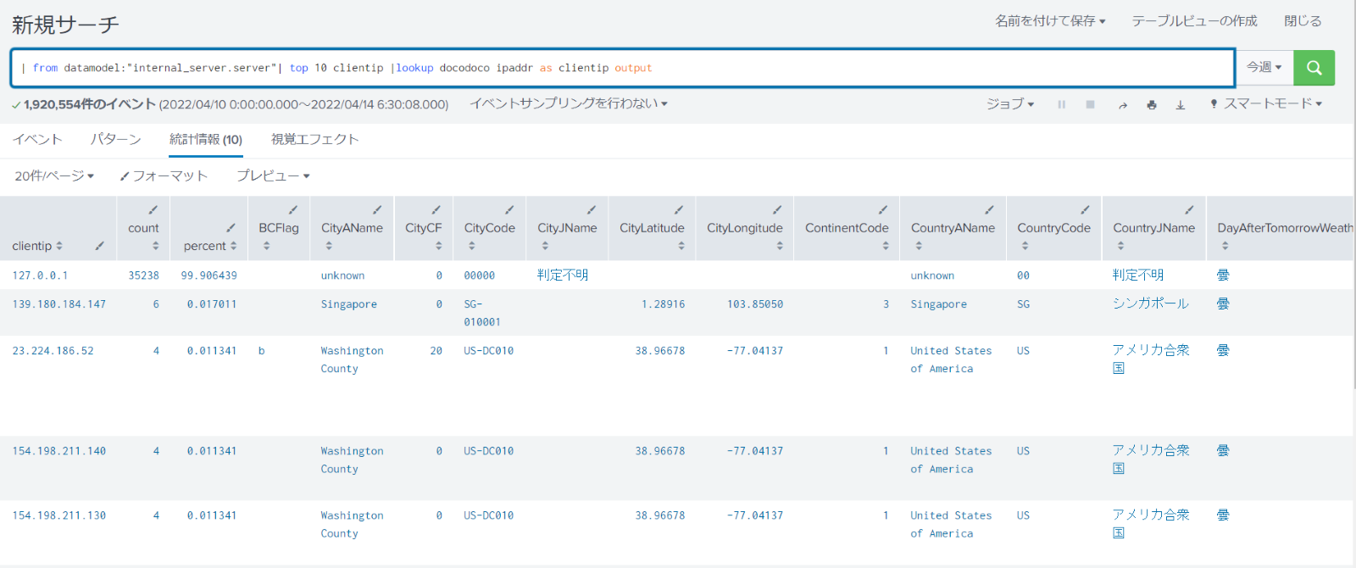The width and height of the screenshot is (1356, 568).
Task: Print the search results
Action: (x=1152, y=105)
